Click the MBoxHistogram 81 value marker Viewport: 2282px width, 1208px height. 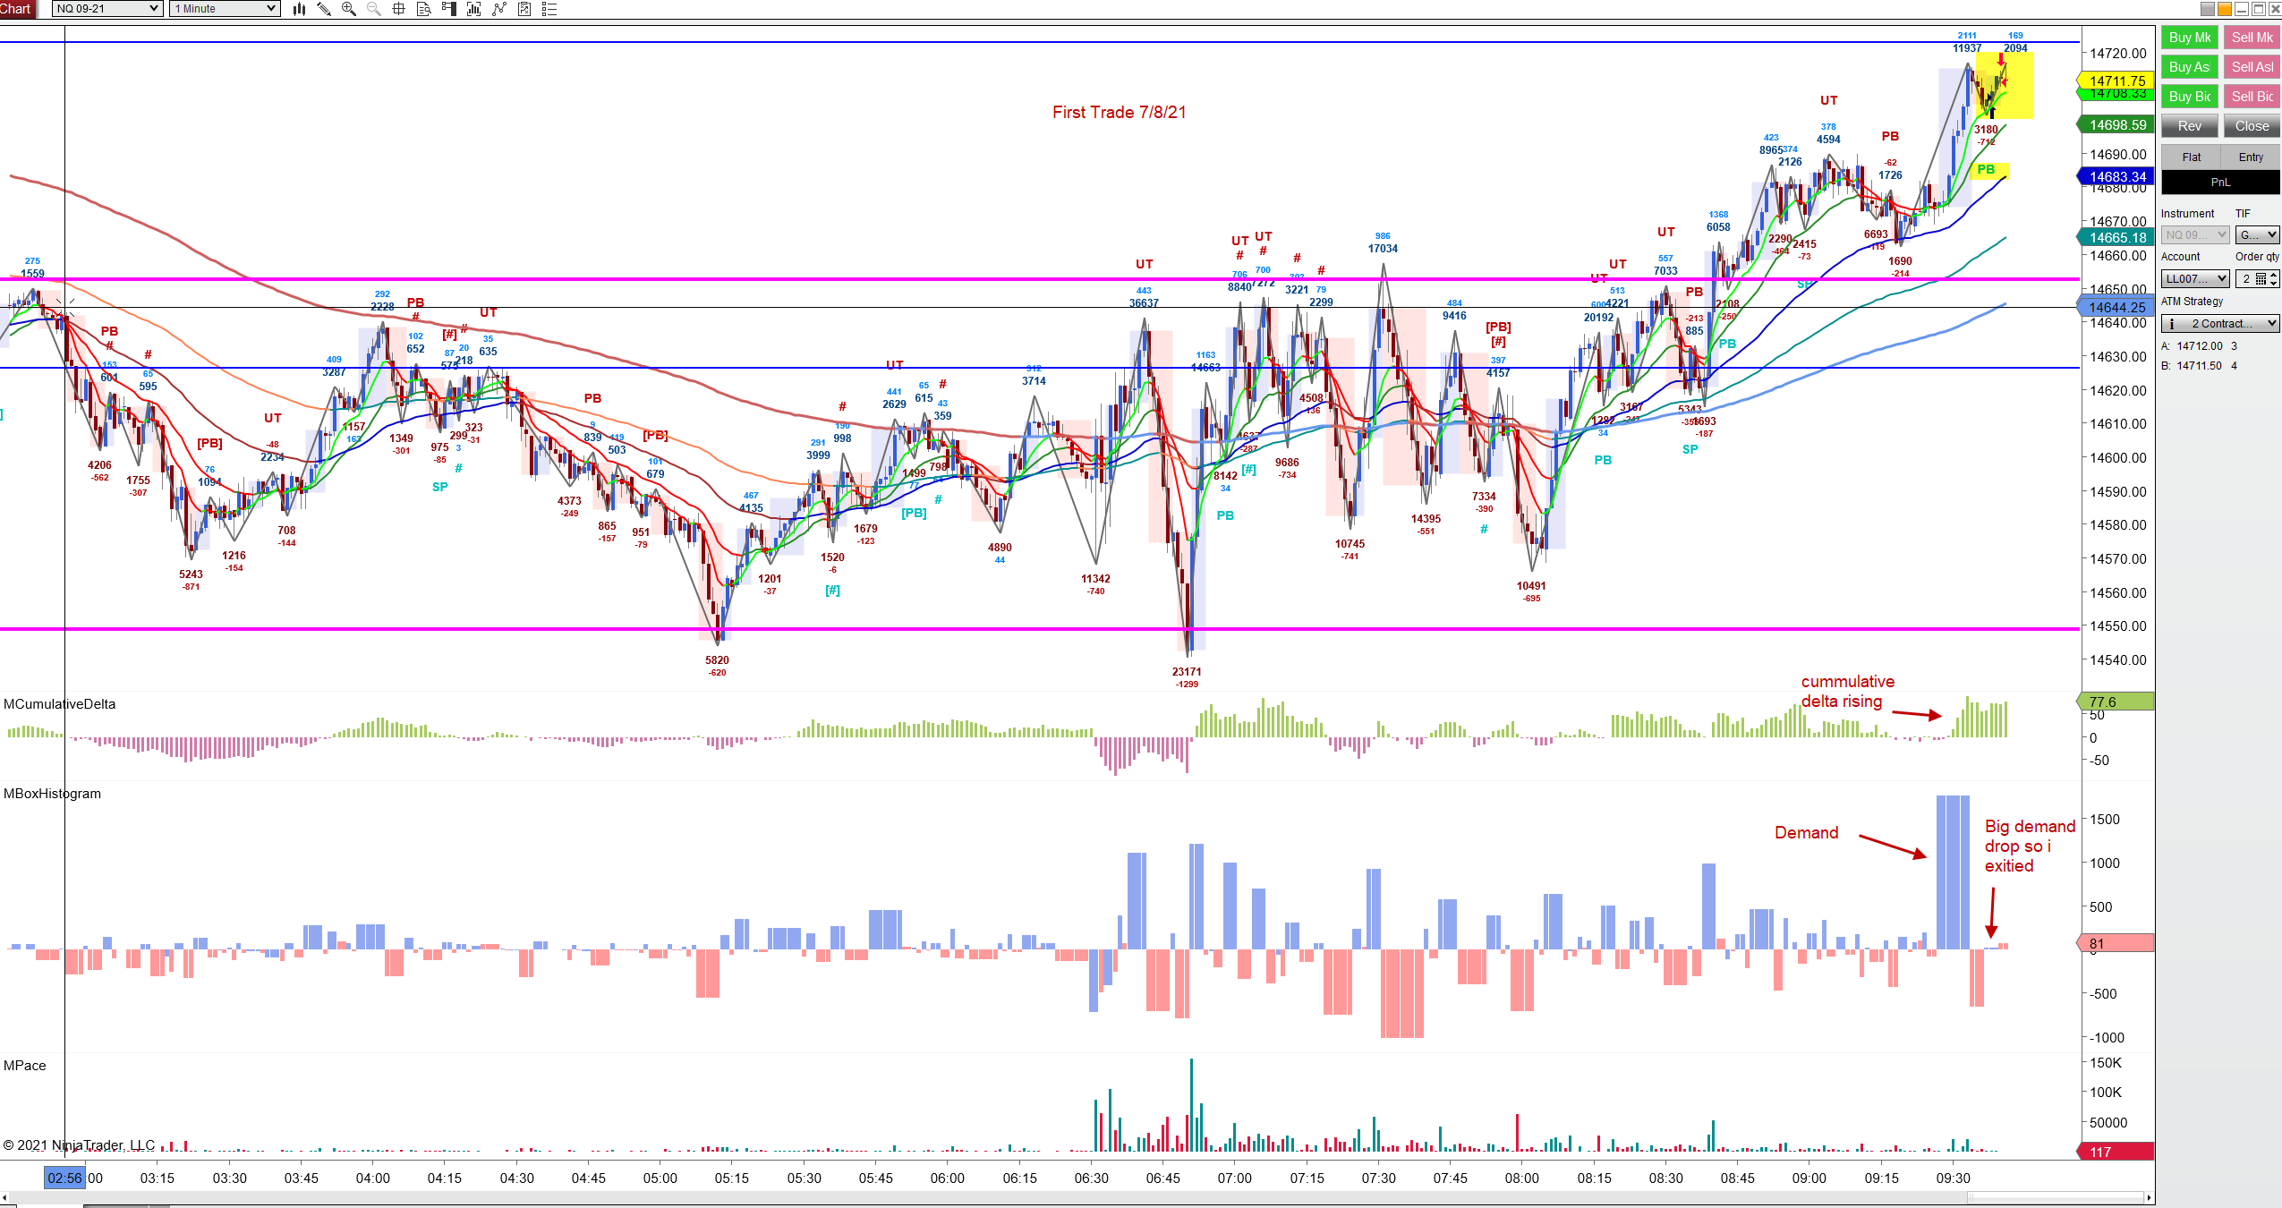(x=2115, y=944)
